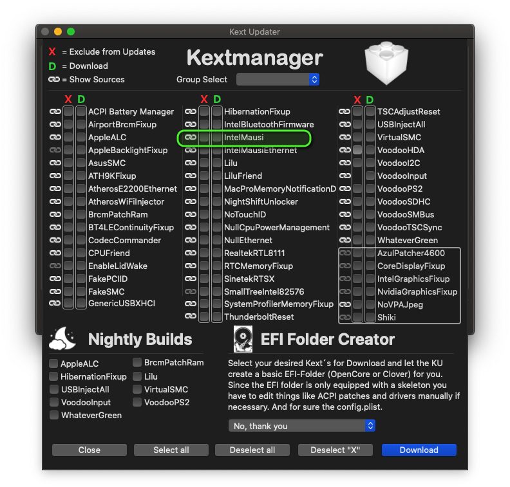Enable AppleALC nightly build checkbox
This screenshot has width=510, height=487.
53,363
